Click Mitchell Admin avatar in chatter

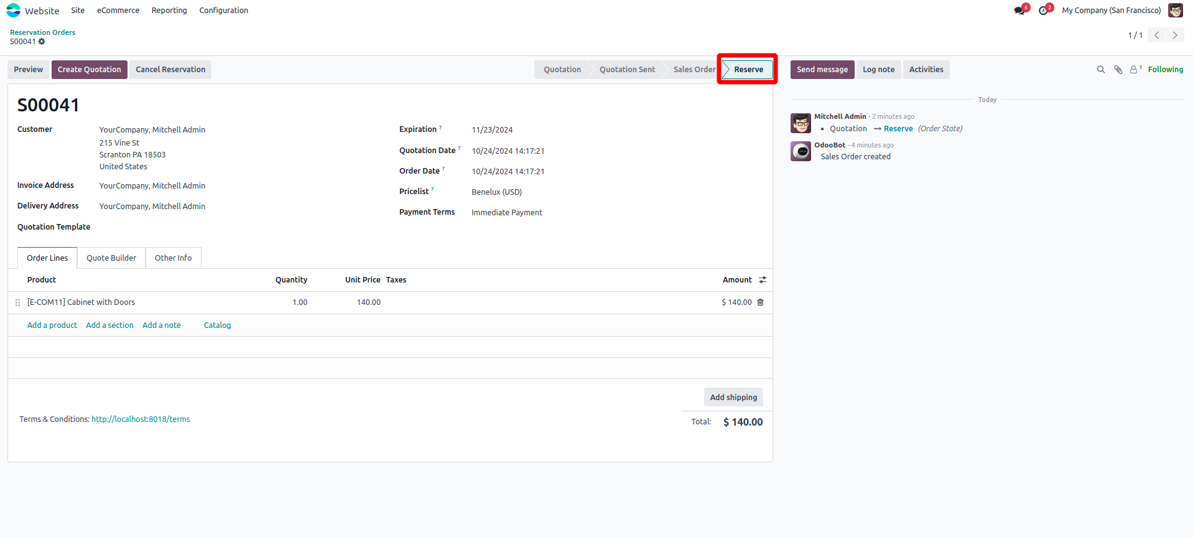(x=801, y=123)
